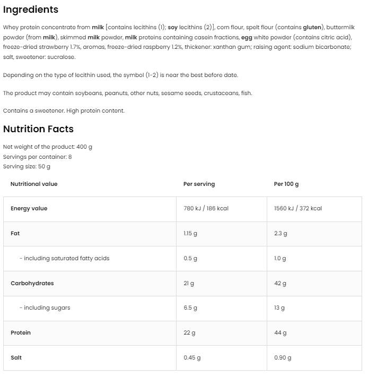This screenshot has height=376, width=368.
Task: Click the 780 kJ / 186 kcal cell
Action: tap(206, 209)
